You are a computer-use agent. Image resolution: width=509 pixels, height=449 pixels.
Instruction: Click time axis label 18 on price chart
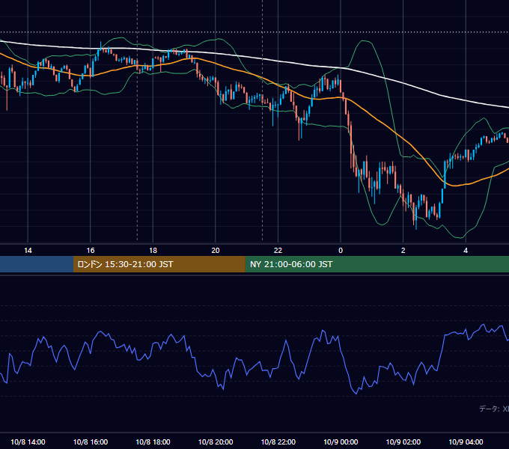click(x=153, y=251)
